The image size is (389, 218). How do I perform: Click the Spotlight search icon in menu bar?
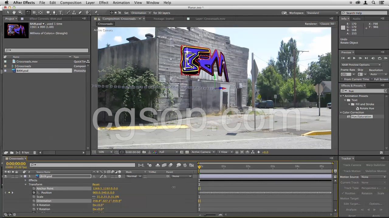[x=374, y=3]
